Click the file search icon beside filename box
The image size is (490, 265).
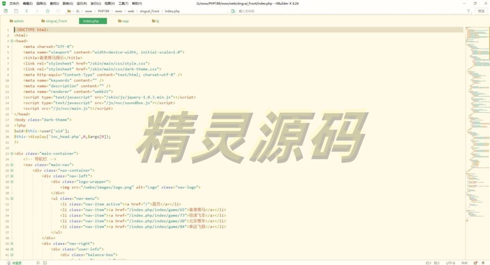[x=233, y=11]
